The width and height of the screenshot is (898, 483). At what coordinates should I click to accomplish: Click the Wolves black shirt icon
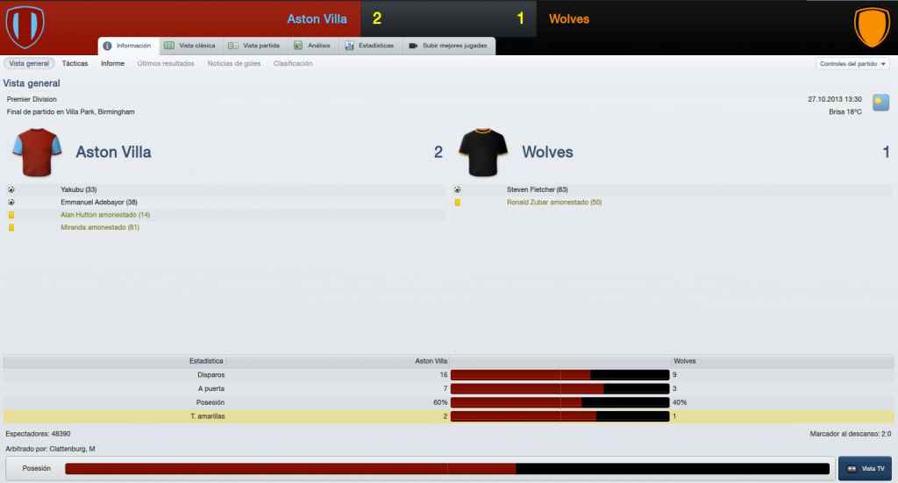click(483, 153)
